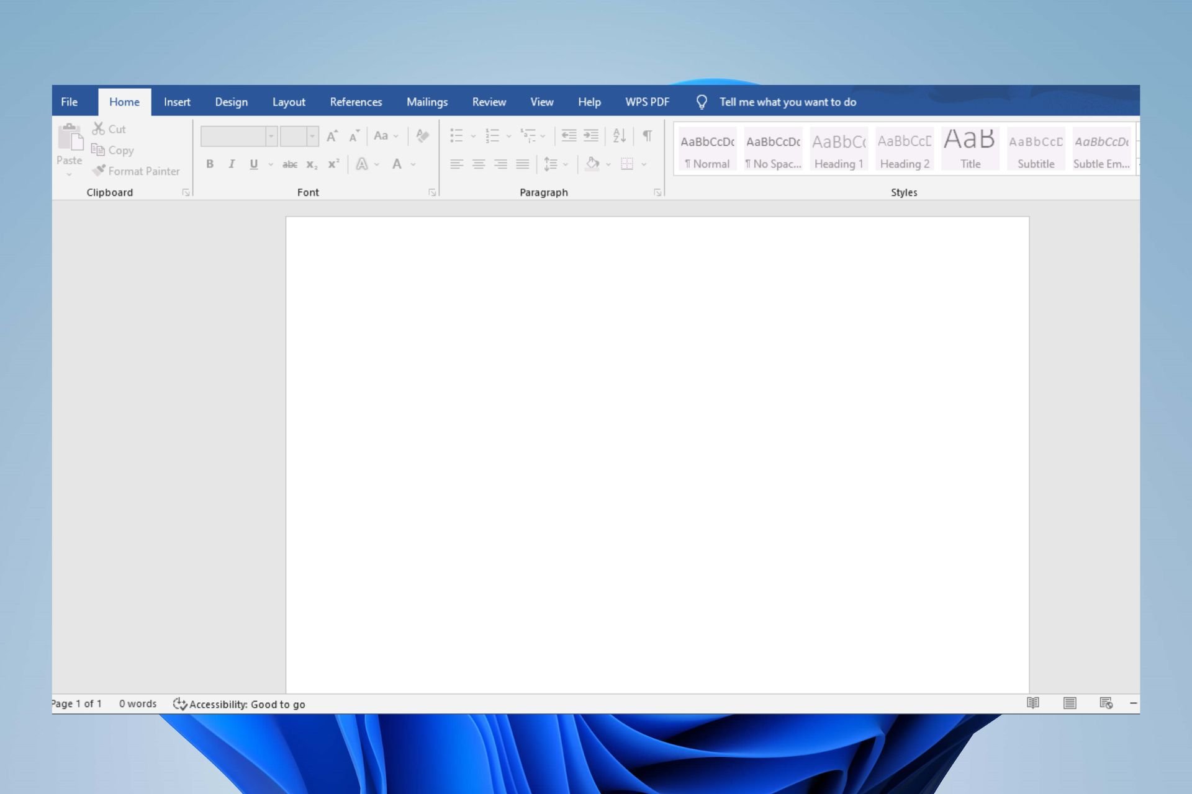This screenshot has height=794, width=1192.
Task: Click the Show/Hide paragraph marks icon
Action: click(x=646, y=135)
